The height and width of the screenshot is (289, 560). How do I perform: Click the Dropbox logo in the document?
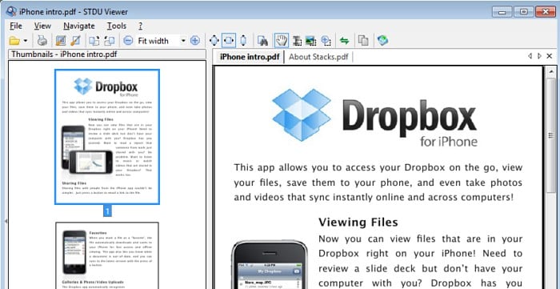click(374, 118)
